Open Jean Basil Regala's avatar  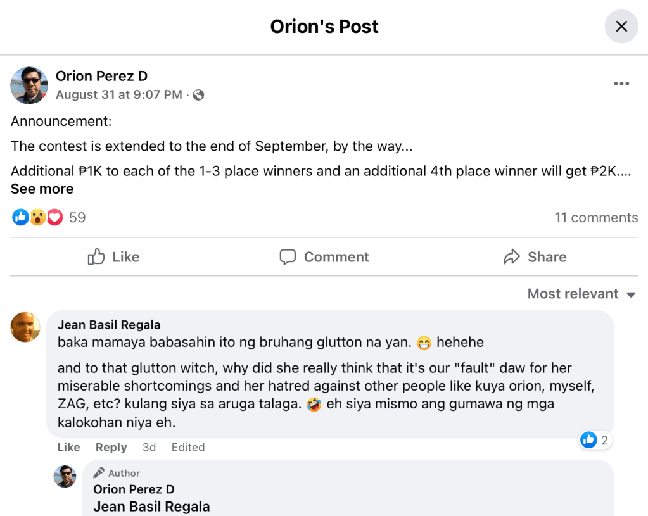pos(26,327)
